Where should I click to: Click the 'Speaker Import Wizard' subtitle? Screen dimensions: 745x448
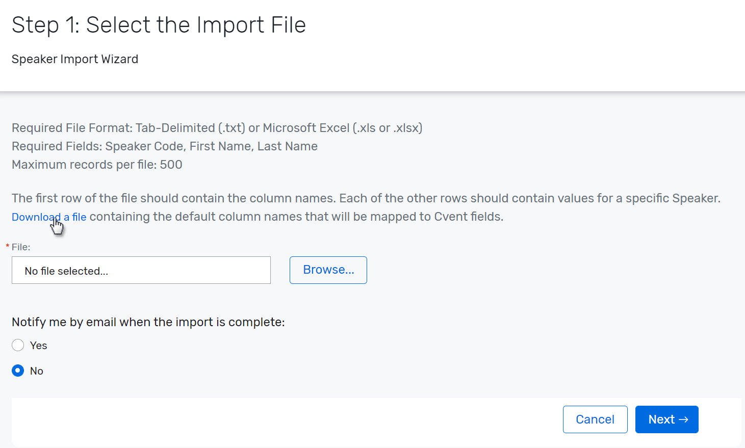(x=75, y=59)
